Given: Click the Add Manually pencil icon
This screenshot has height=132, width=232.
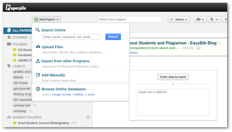Looking at the screenshot, I should point(38,75).
